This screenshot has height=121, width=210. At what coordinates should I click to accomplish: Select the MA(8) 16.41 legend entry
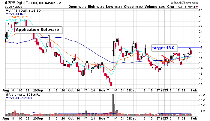[15, 21]
